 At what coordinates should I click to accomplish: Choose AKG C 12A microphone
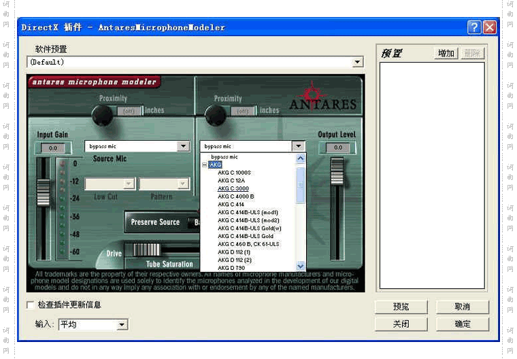[231, 181]
